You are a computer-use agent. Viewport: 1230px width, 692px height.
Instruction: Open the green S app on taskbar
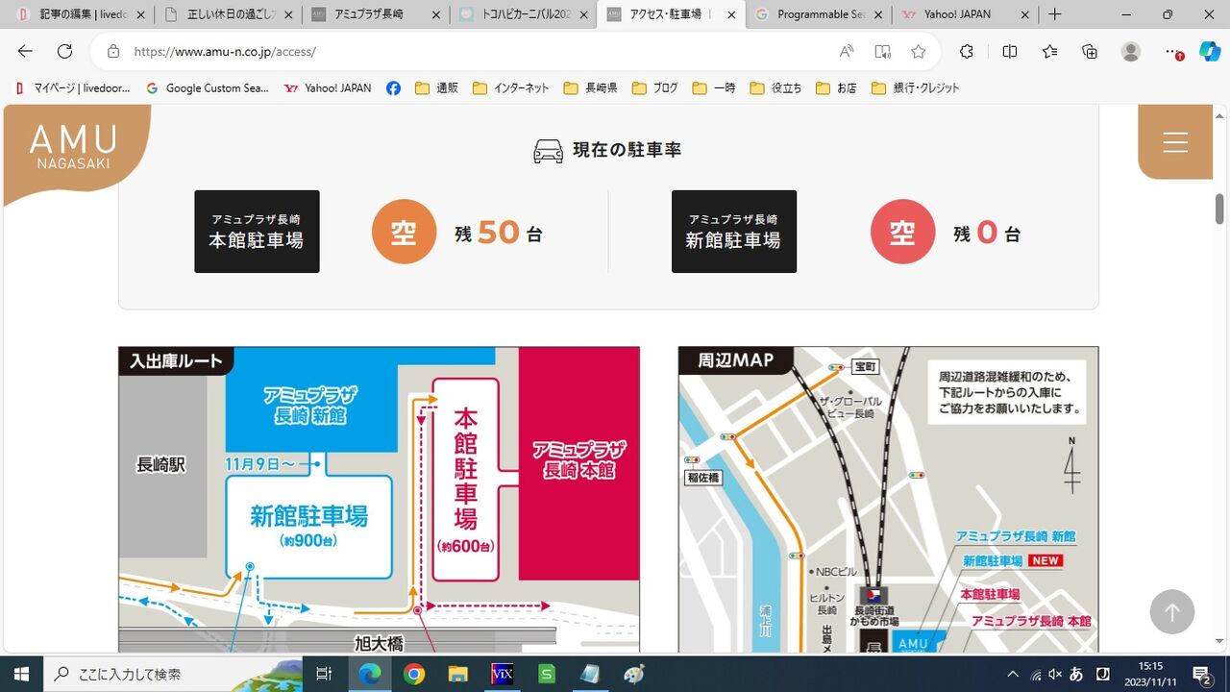click(546, 674)
